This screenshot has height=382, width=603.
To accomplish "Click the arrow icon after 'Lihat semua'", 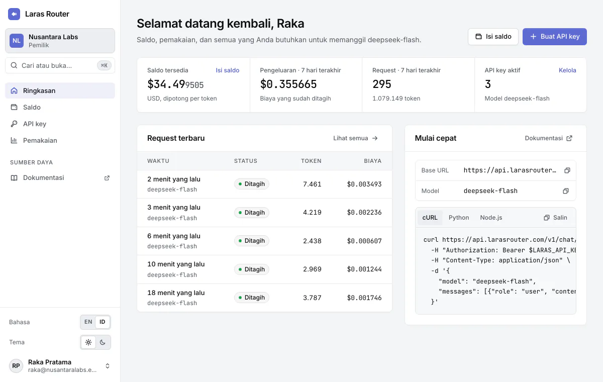I will (x=375, y=138).
